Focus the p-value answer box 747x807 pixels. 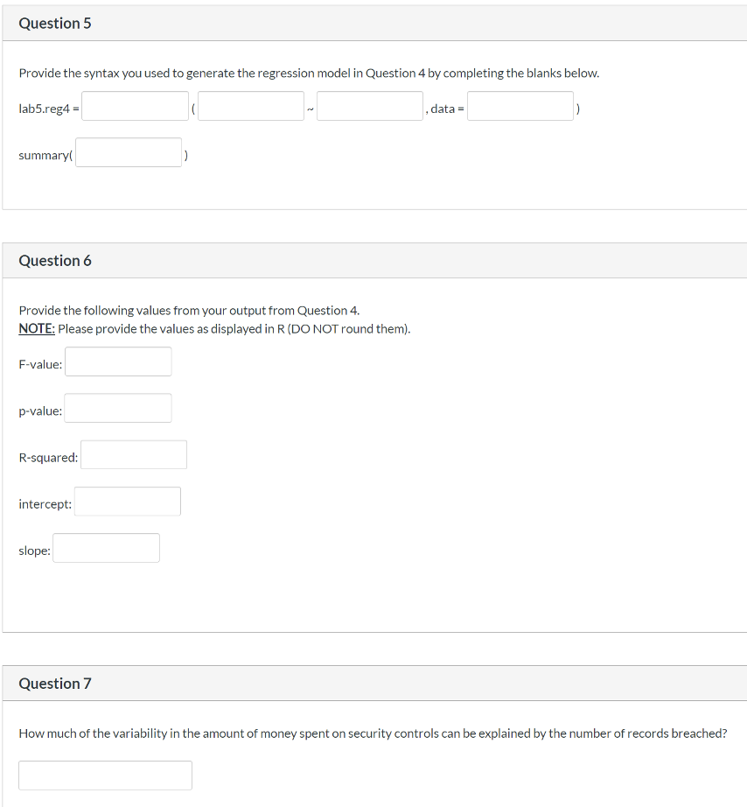(x=118, y=408)
